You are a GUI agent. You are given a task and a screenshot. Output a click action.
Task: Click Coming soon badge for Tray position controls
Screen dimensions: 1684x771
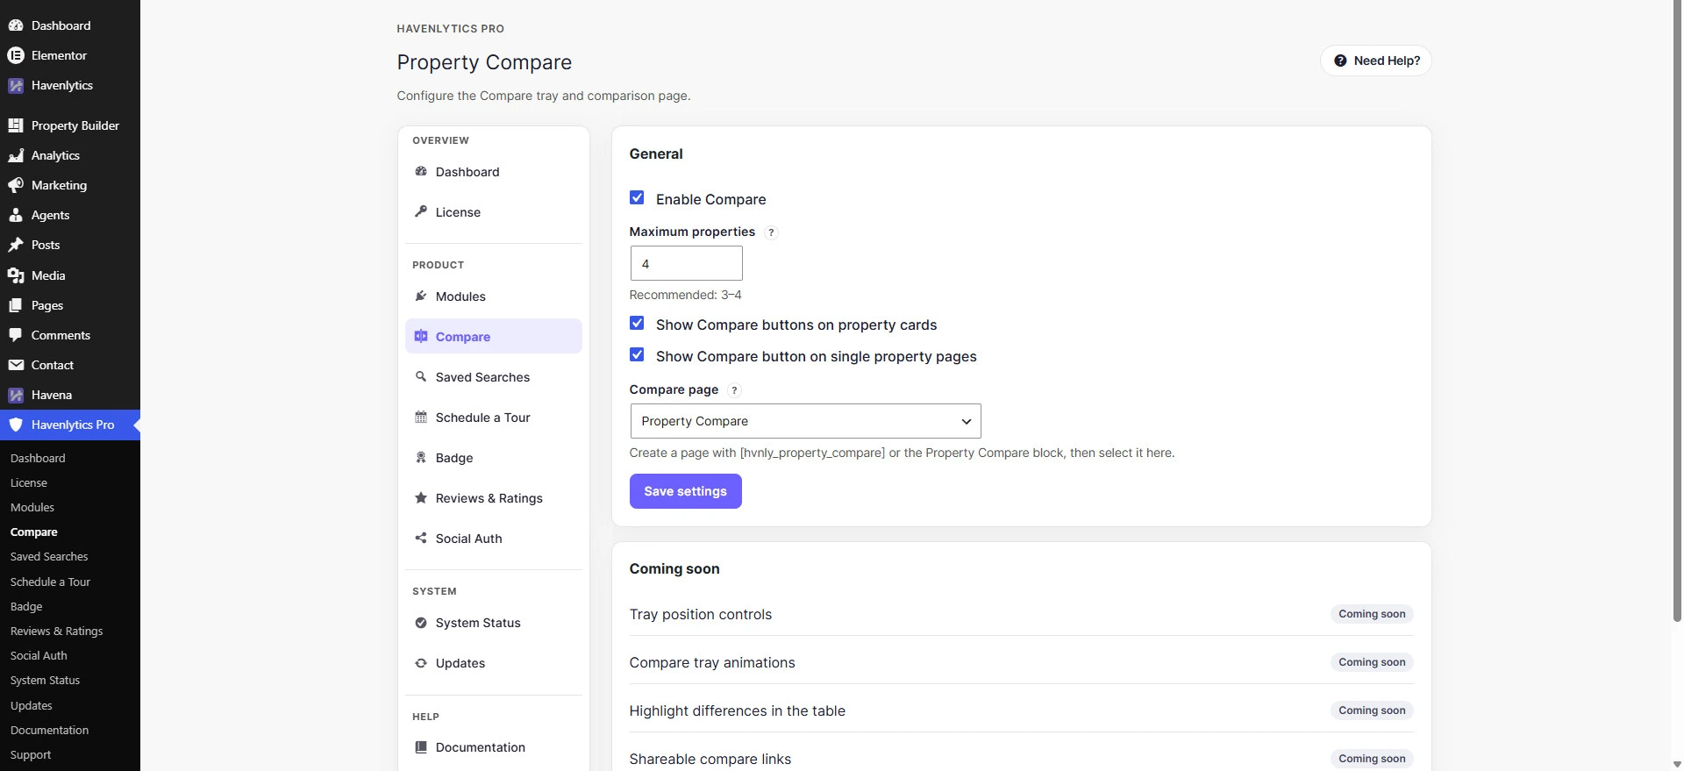tap(1372, 614)
